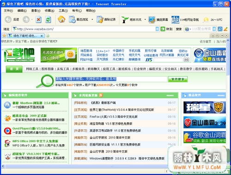
Task: Open 酷我音乐盒 app icon
Action: click(x=7, y=118)
